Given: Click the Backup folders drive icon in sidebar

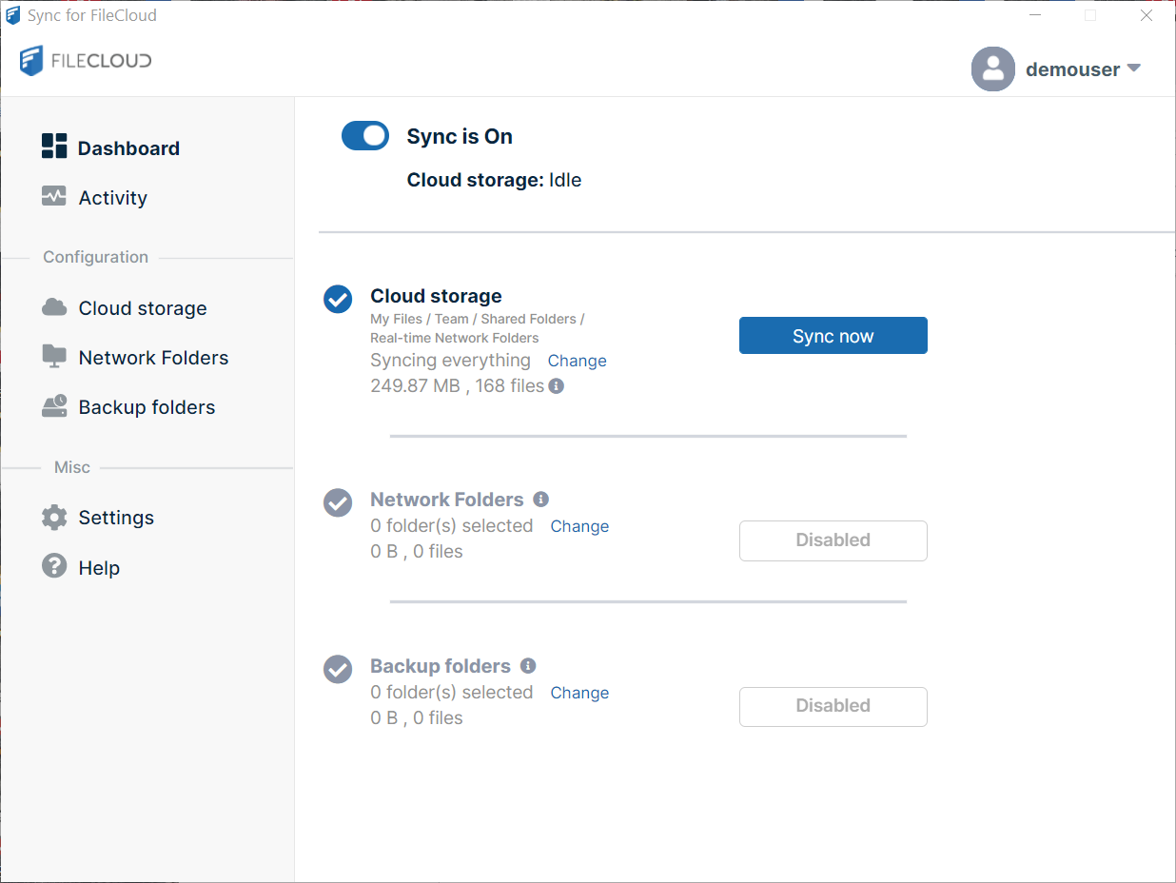Looking at the screenshot, I should coord(54,406).
